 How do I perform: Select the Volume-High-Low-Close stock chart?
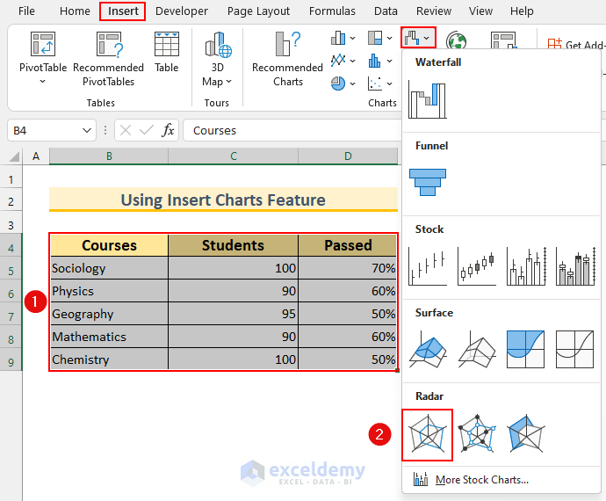pos(526,267)
